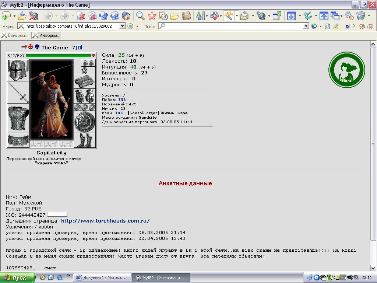This screenshot has width=377, height=283.
Task: Click the globe with red X icon
Action: [x=34, y=16]
